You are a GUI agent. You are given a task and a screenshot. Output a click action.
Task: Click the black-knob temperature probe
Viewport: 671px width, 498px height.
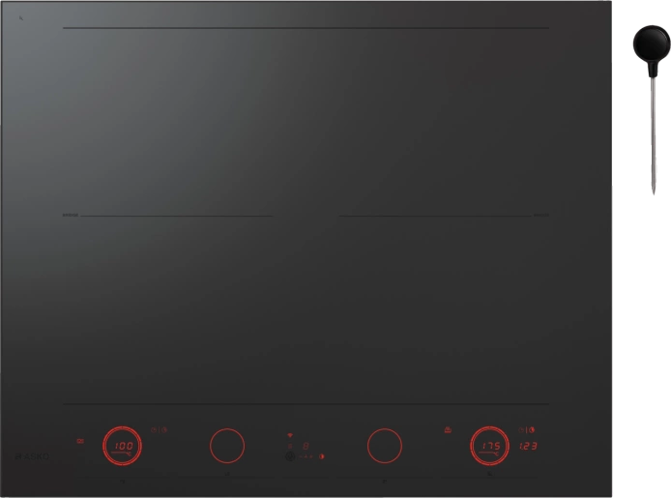[x=652, y=110]
